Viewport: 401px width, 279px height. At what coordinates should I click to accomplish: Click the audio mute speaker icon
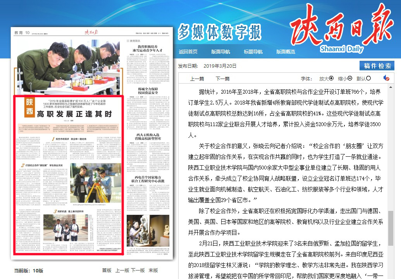[386, 78]
